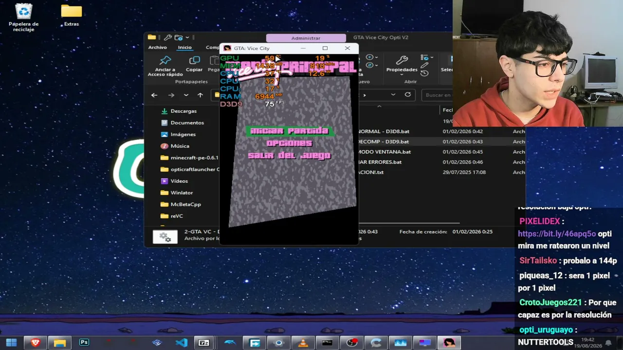Viewport: 623px width, 350px height.
Task: Select the MODO VENTANA.bat file
Action: [385, 152]
